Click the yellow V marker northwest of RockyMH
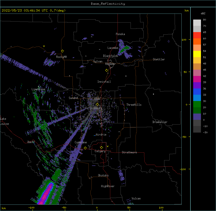The width and height of the screenshot is (216, 211). pyautogui.click(x=44, y=46)
